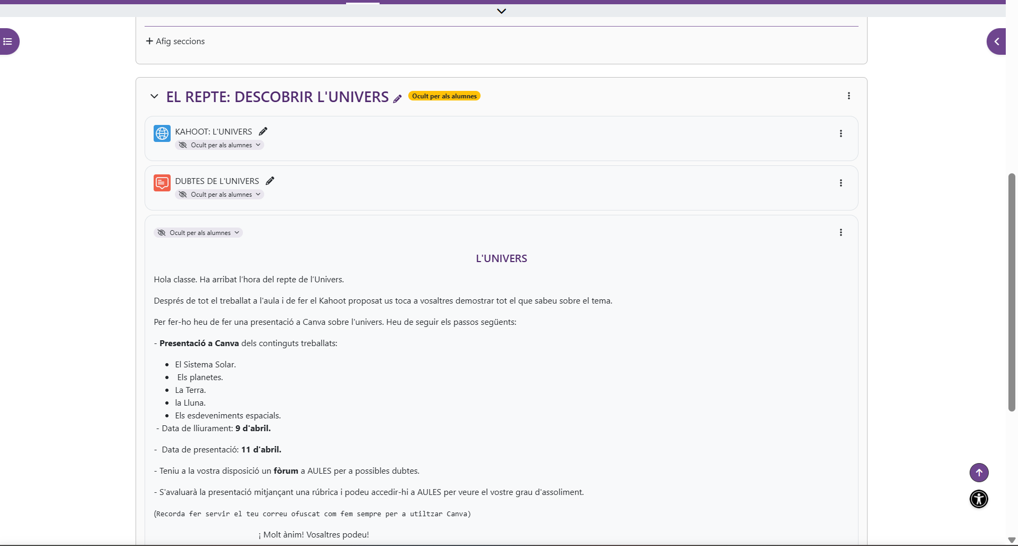This screenshot has height=546, width=1018.
Task: Click the date text '11 d'abril.'
Action: tap(261, 450)
